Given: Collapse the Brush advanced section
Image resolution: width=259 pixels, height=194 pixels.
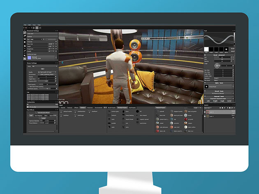Looking at the screenshot, I should 205,55.
